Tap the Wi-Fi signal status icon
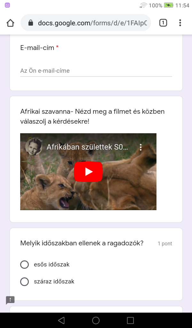This screenshot has width=192, height=328. click(143, 5)
